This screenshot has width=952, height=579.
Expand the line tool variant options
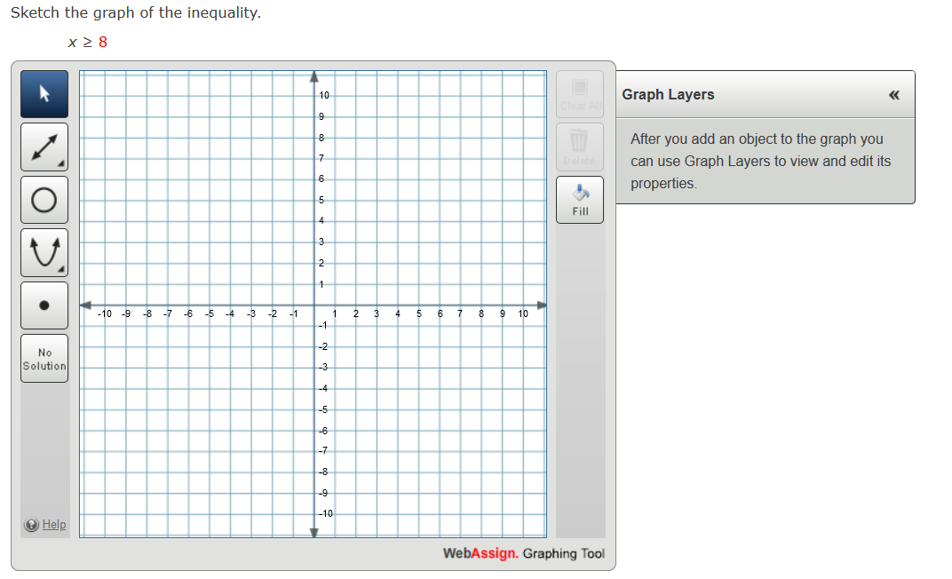[60, 163]
